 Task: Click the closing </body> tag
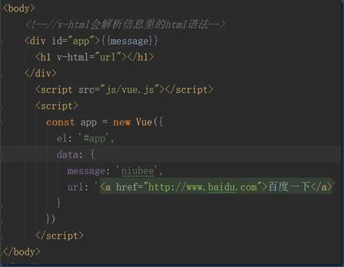click(21, 252)
